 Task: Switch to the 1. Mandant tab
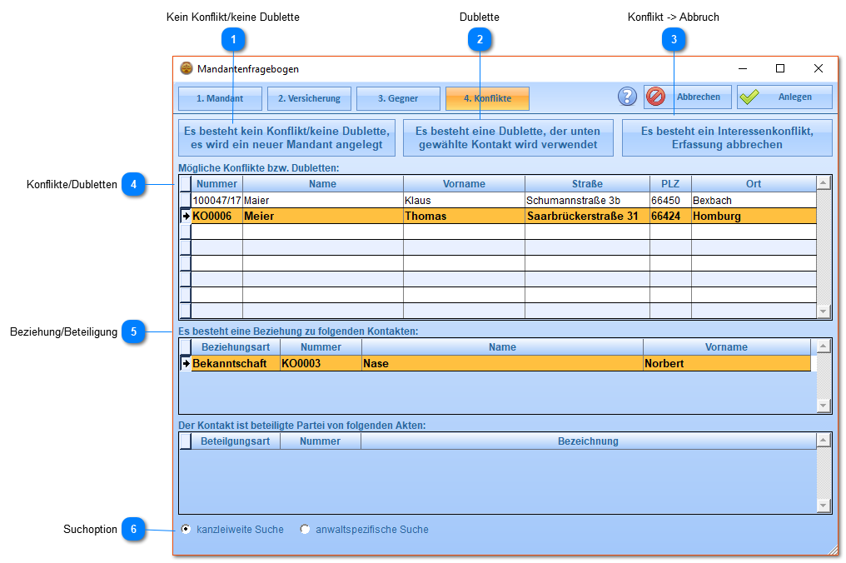coord(220,98)
